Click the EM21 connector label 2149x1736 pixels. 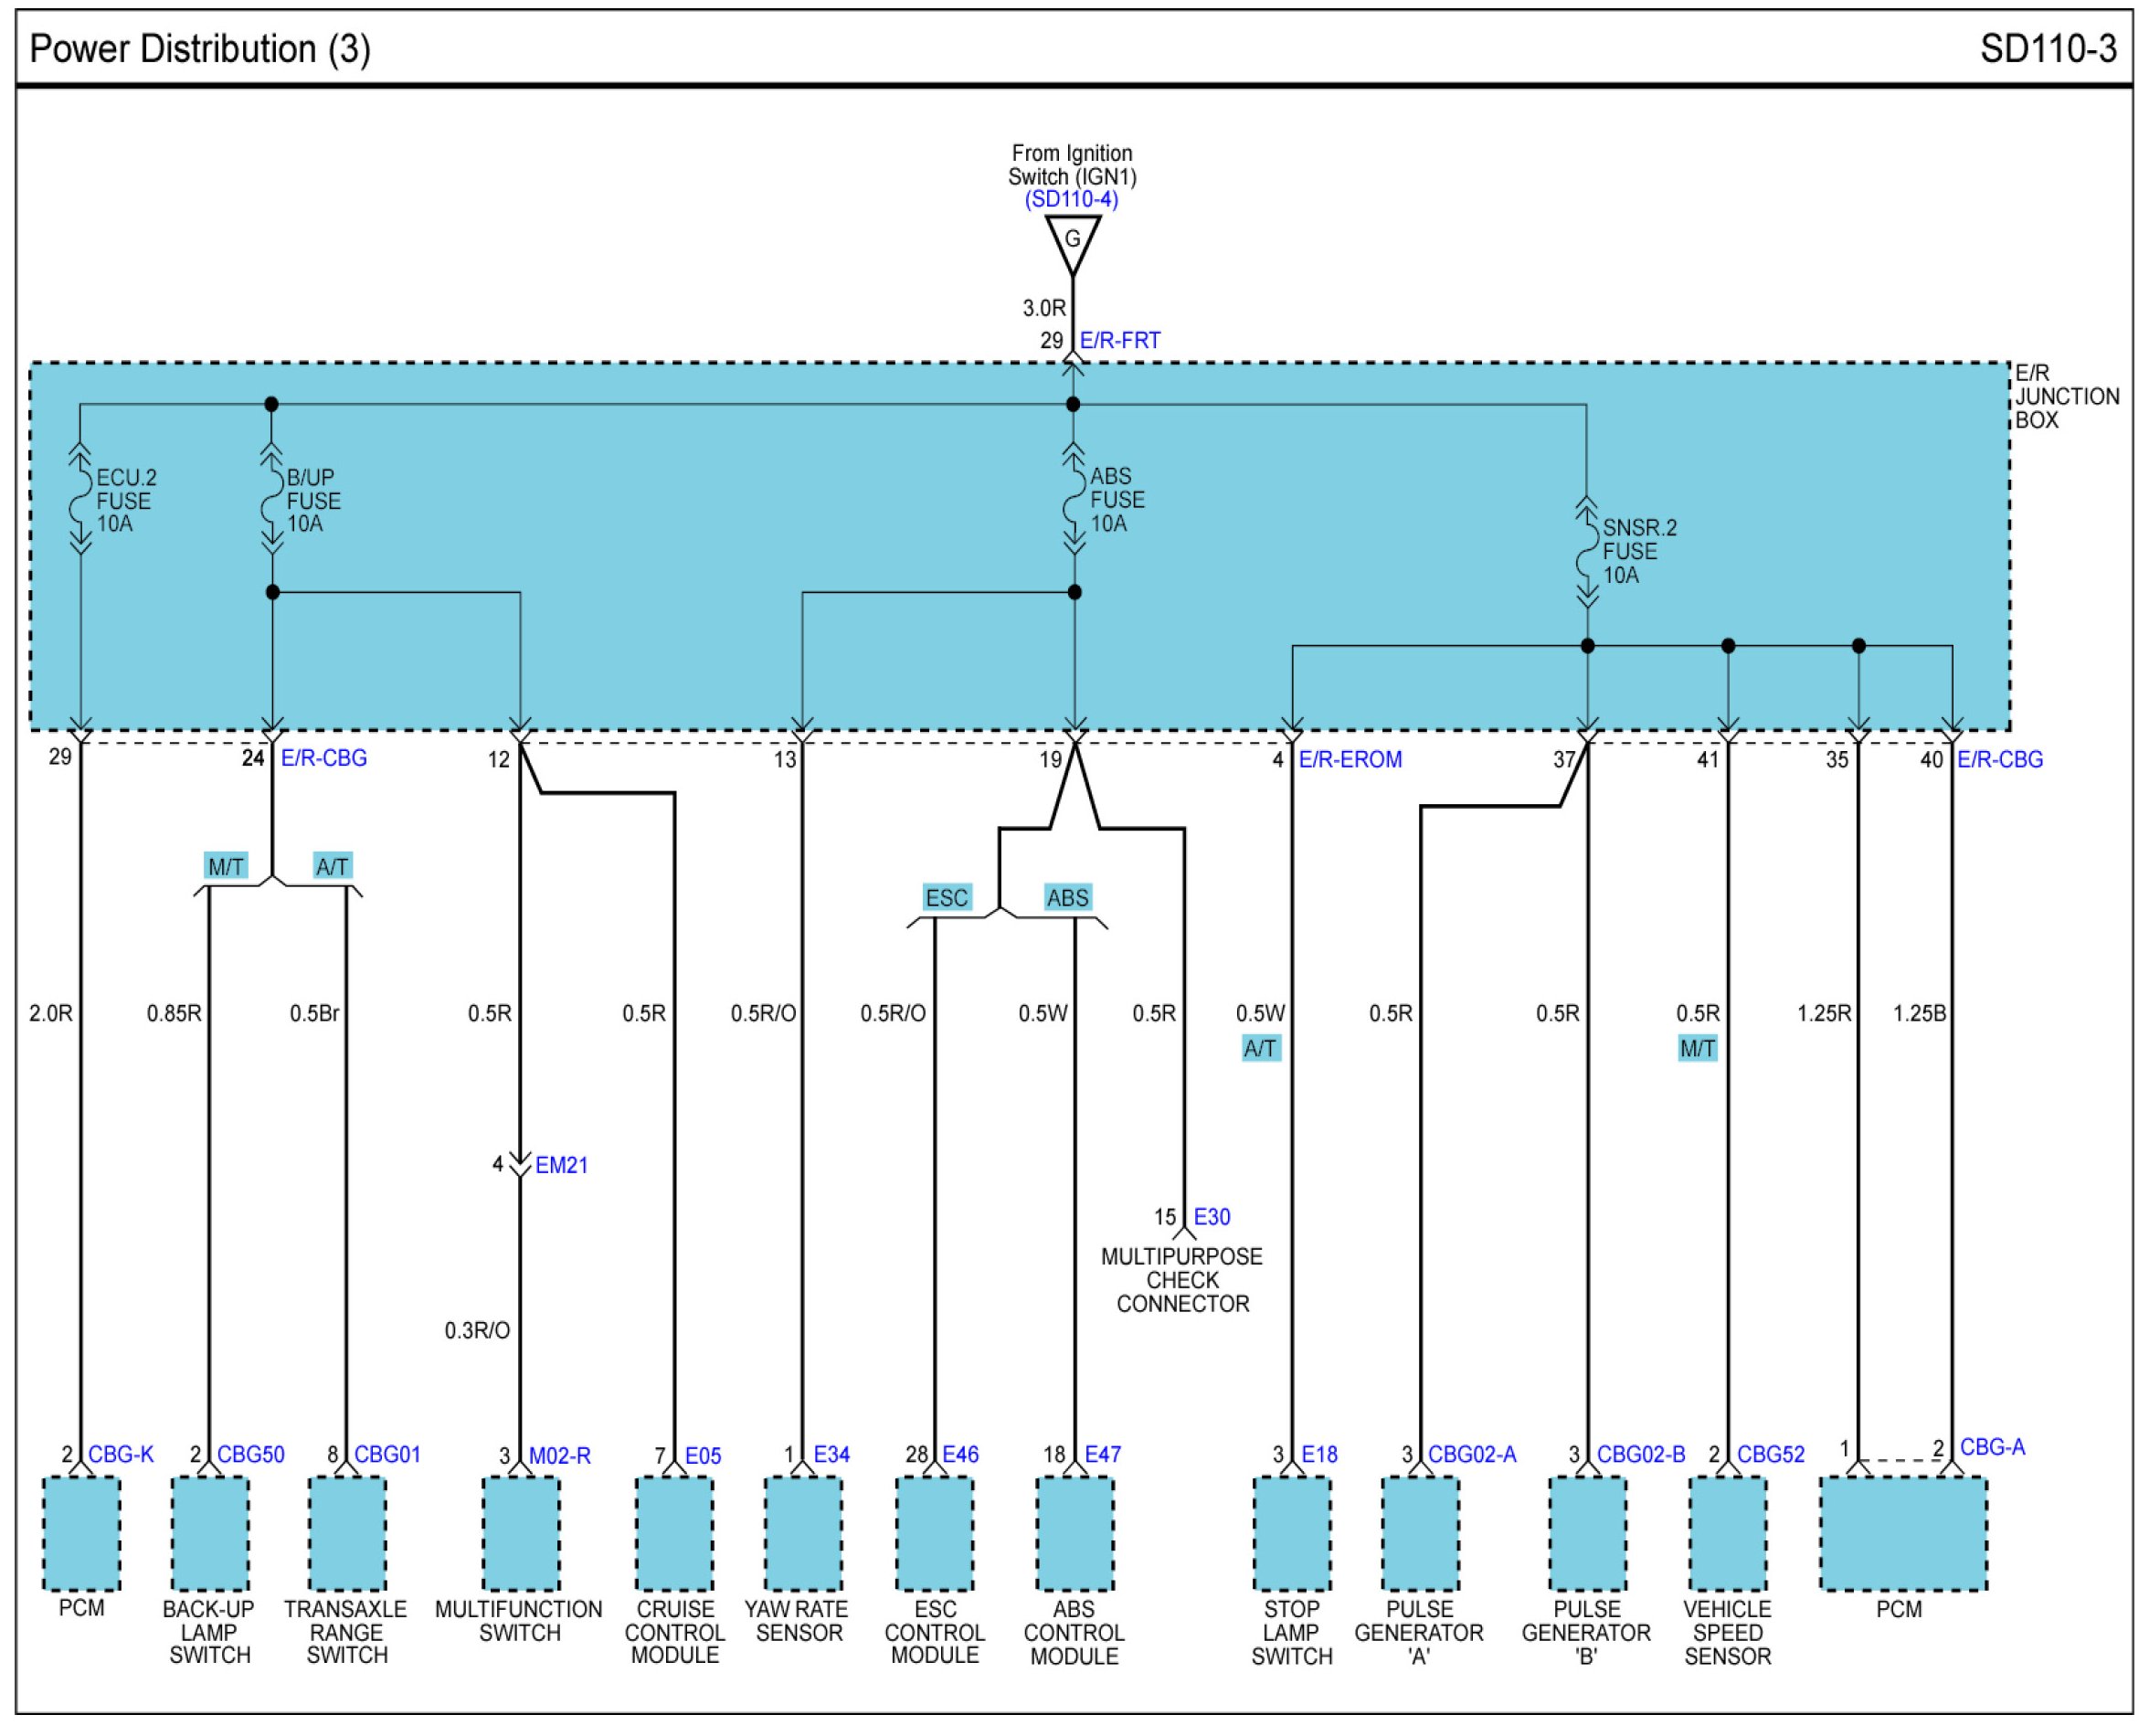coord(561,1166)
